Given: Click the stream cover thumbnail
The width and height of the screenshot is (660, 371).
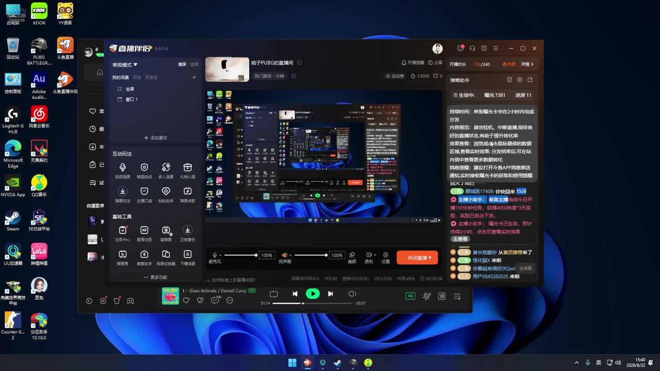Looking at the screenshot, I should pyautogui.click(x=227, y=70).
